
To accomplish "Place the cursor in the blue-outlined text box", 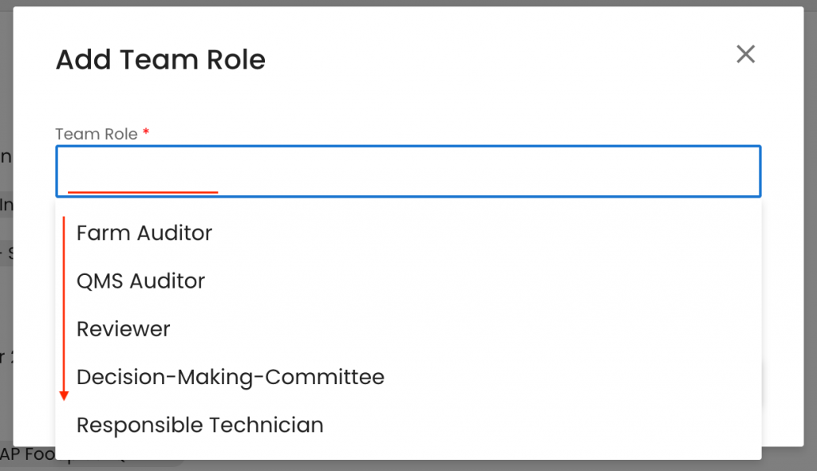I will (408, 171).
